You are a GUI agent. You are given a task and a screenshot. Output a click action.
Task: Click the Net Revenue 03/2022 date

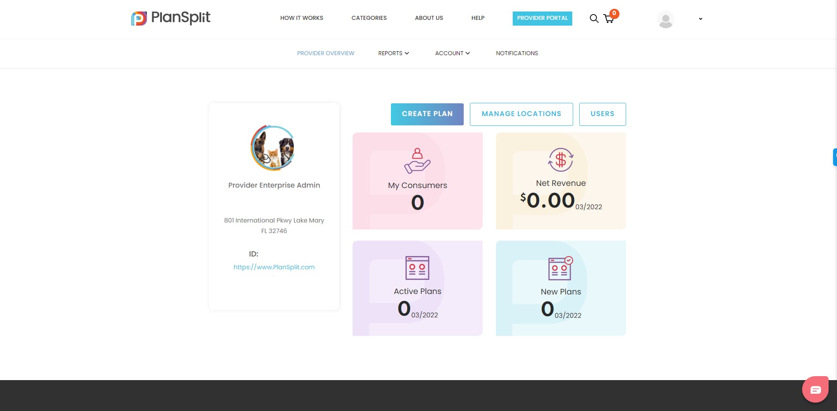[x=589, y=207]
